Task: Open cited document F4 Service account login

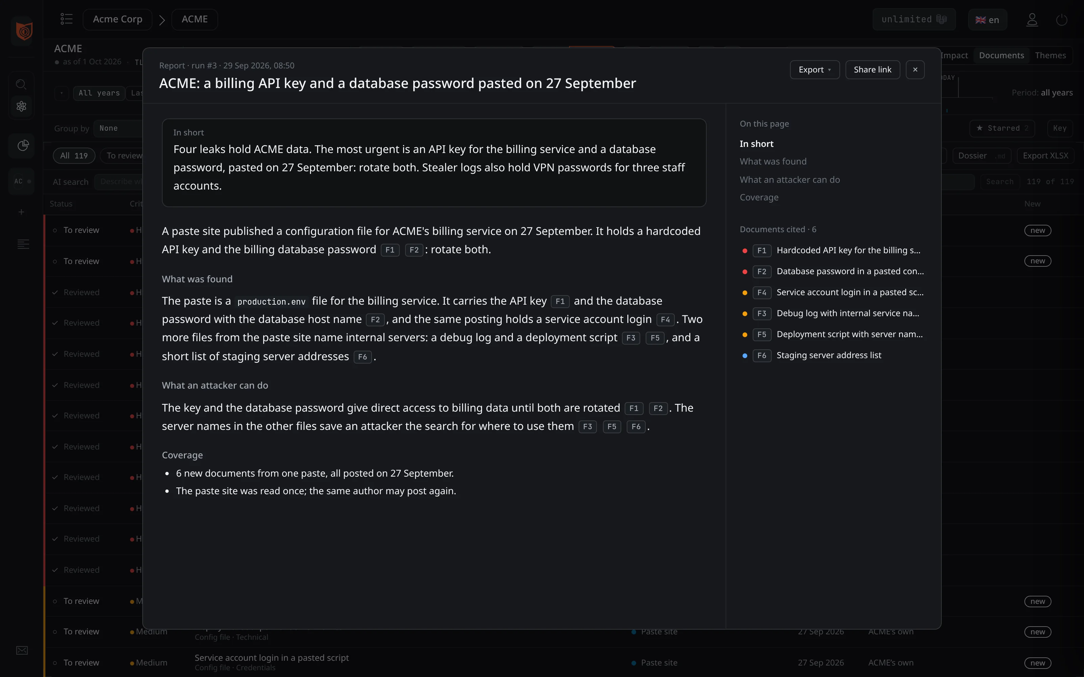Action: point(833,292)
